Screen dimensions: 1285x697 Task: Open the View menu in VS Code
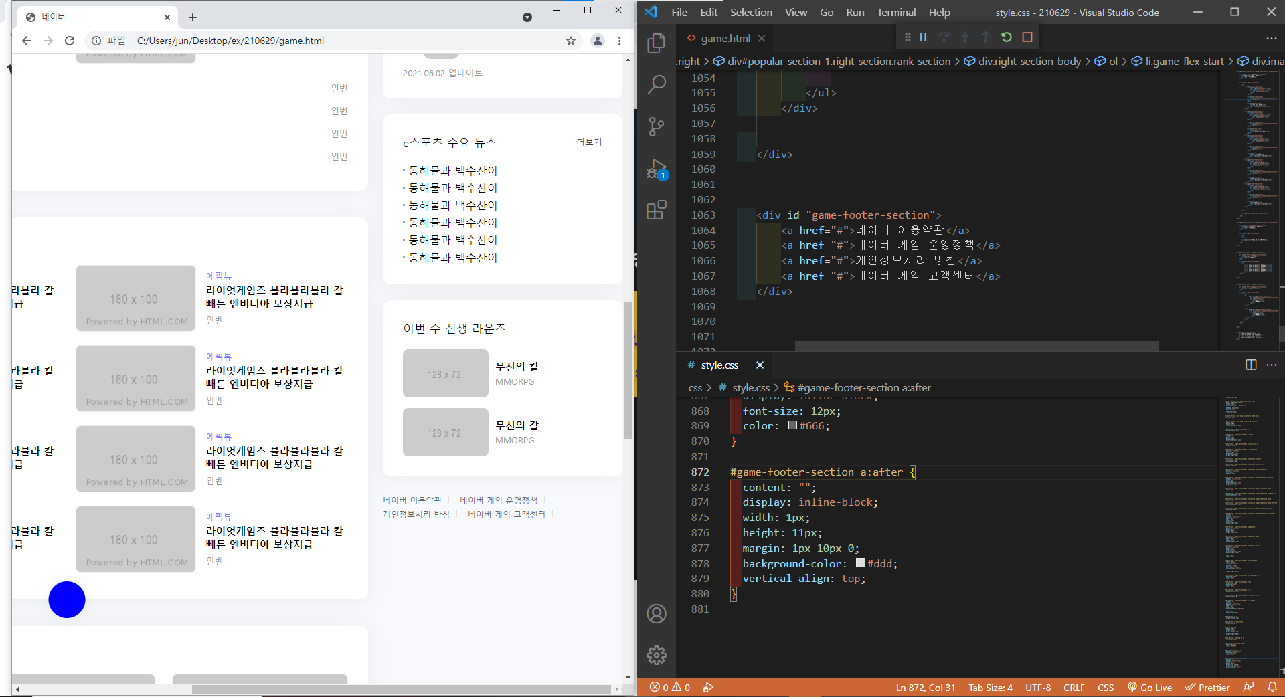point(796,12)
